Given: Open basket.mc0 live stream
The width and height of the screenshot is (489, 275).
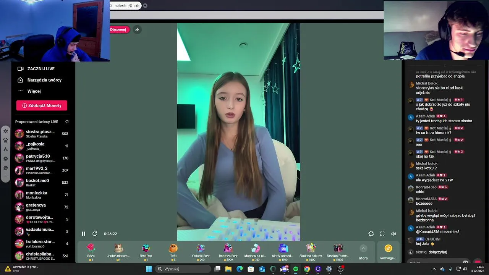Looking at the screenshot, I should click(42, 183).
